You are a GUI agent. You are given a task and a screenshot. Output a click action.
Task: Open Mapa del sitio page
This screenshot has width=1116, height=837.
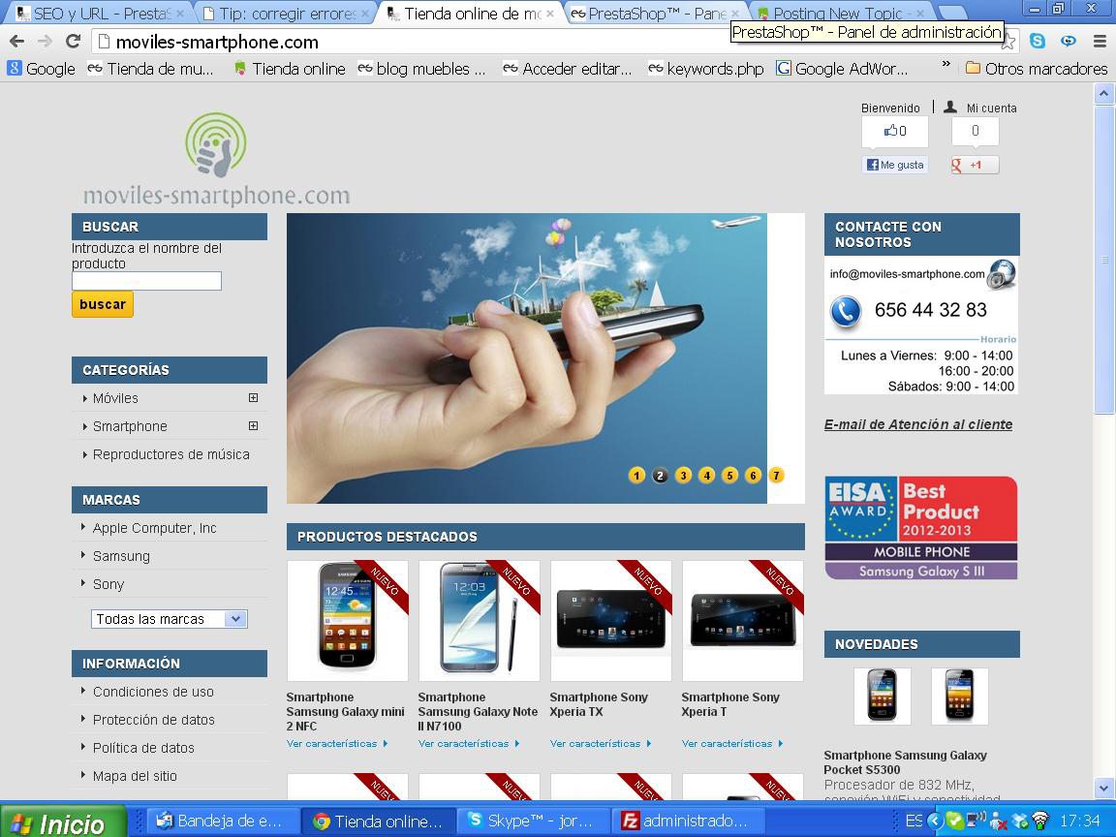tap(135, 776)
